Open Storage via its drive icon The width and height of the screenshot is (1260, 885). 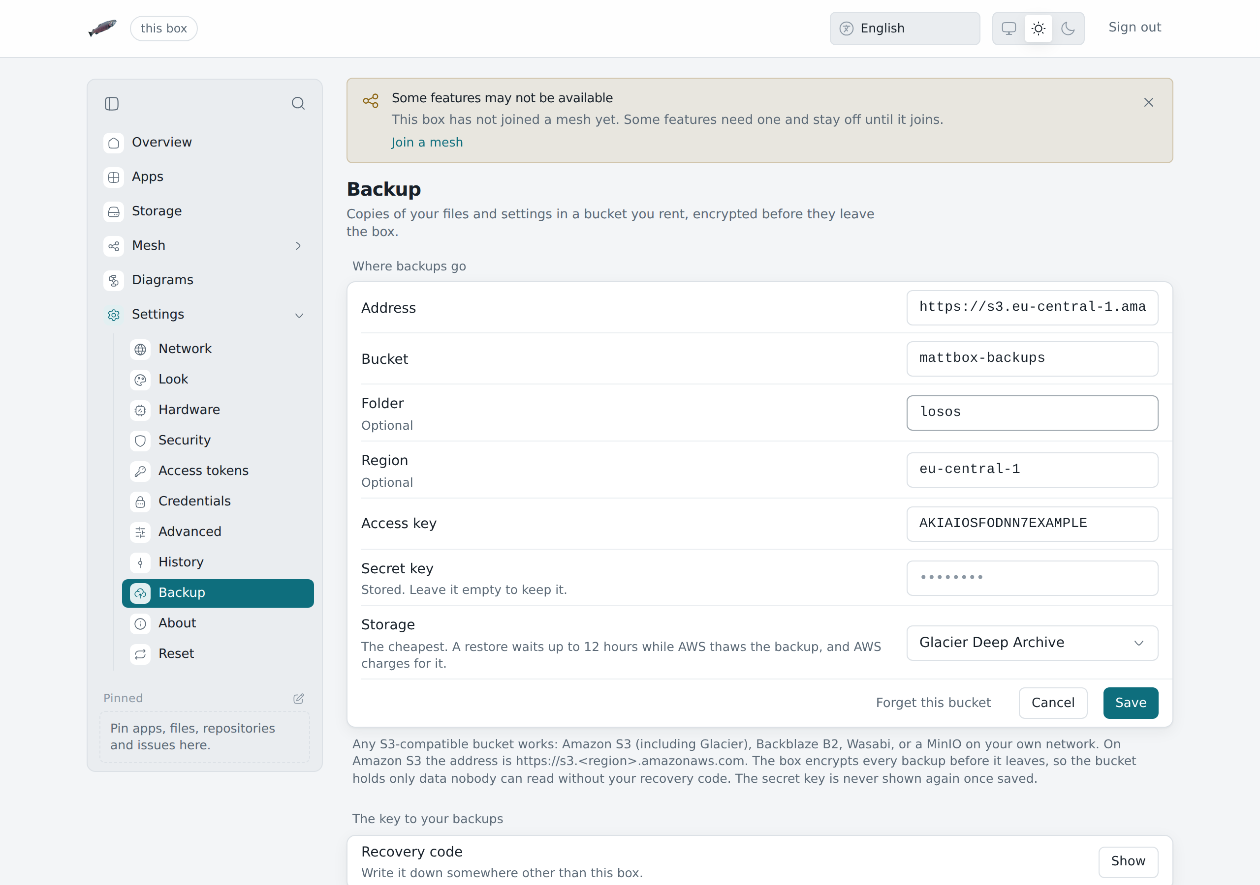coord(114,211)
